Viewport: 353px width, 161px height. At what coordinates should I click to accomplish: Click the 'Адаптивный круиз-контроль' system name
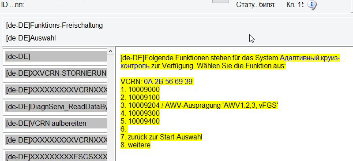(x=310, y=59)
